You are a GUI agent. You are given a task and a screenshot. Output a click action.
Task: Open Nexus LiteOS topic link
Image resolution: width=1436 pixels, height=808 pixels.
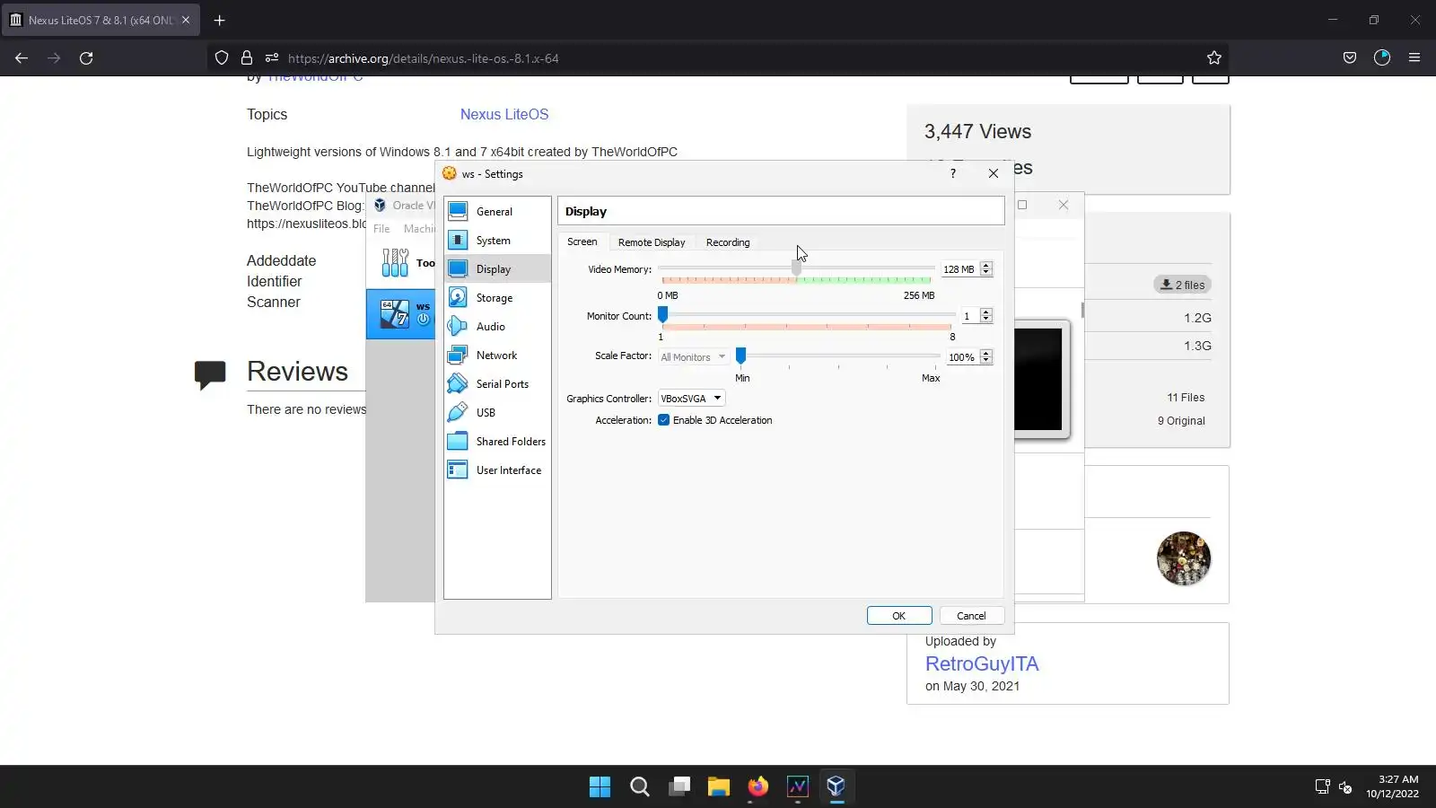504,115
